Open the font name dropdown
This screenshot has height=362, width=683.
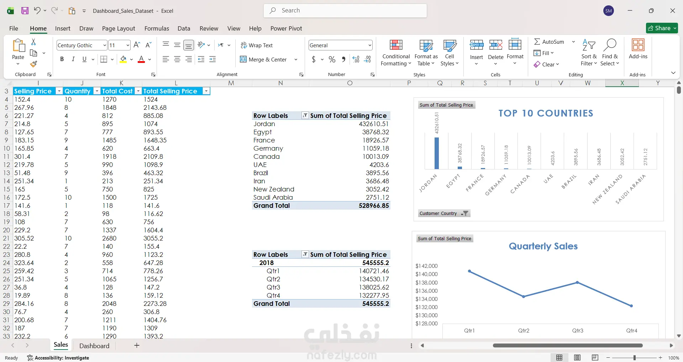point(105,45)
